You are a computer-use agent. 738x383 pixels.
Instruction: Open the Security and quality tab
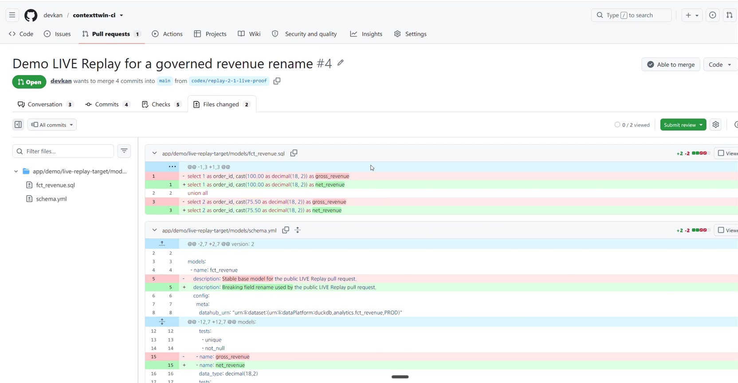pos(304,34)
